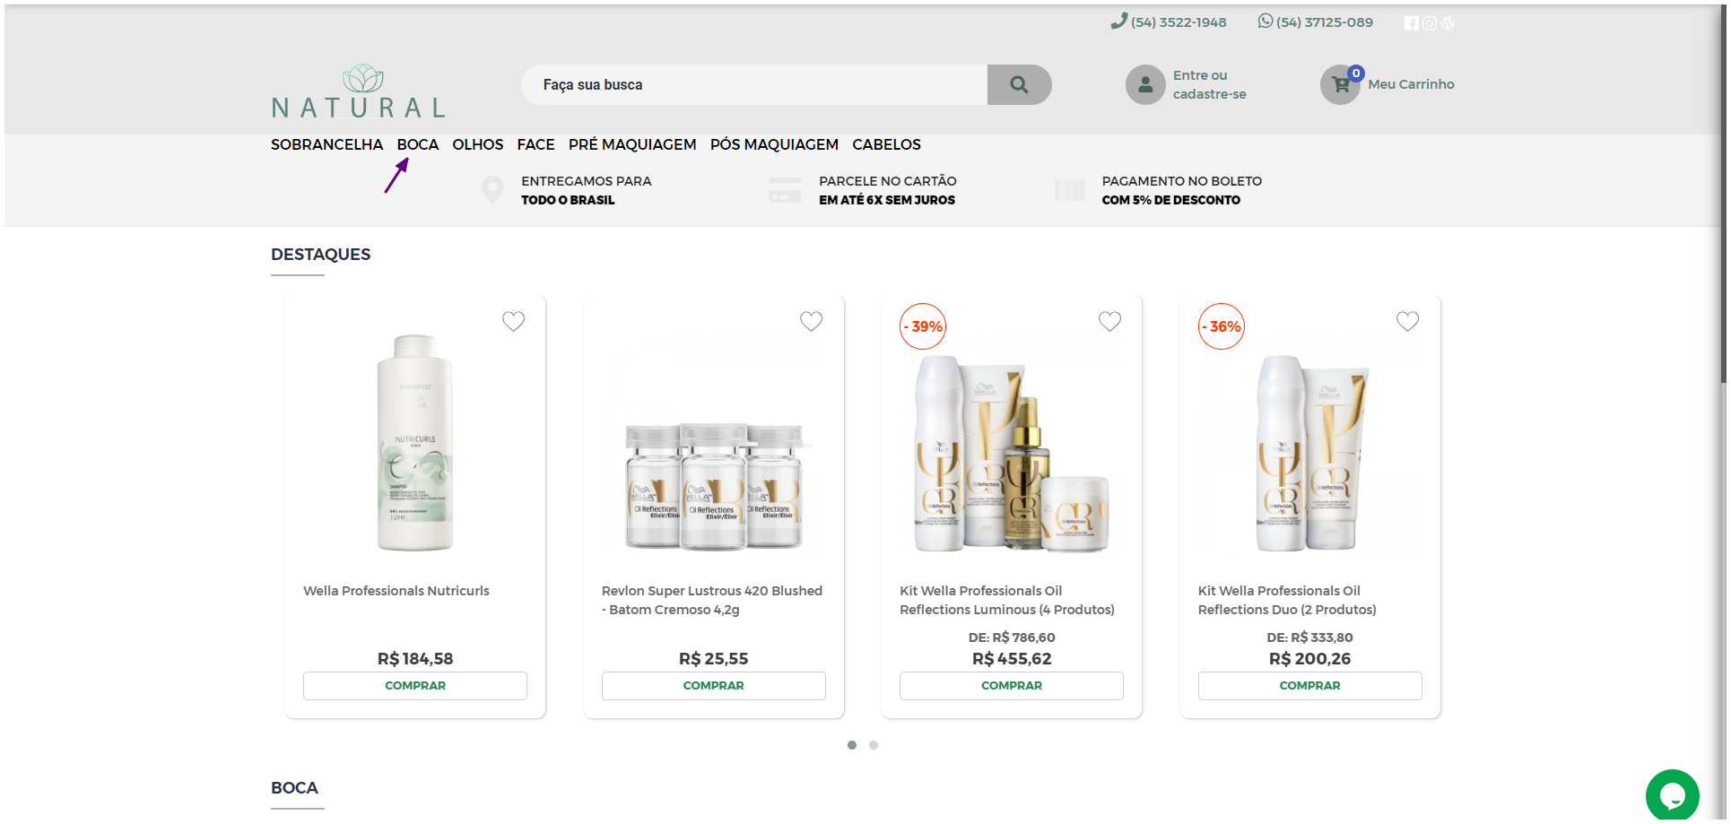Image resolution: width=1731 pixels, height=824 pixels.
Task: Click Kit Wella Oil Reflections Duo title
Action: tap(1287, 600)
